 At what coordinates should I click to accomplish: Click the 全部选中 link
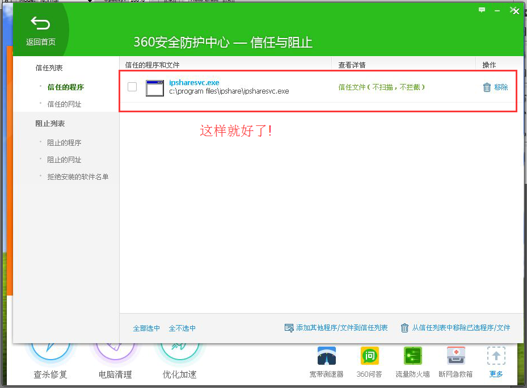coord(146,328)
